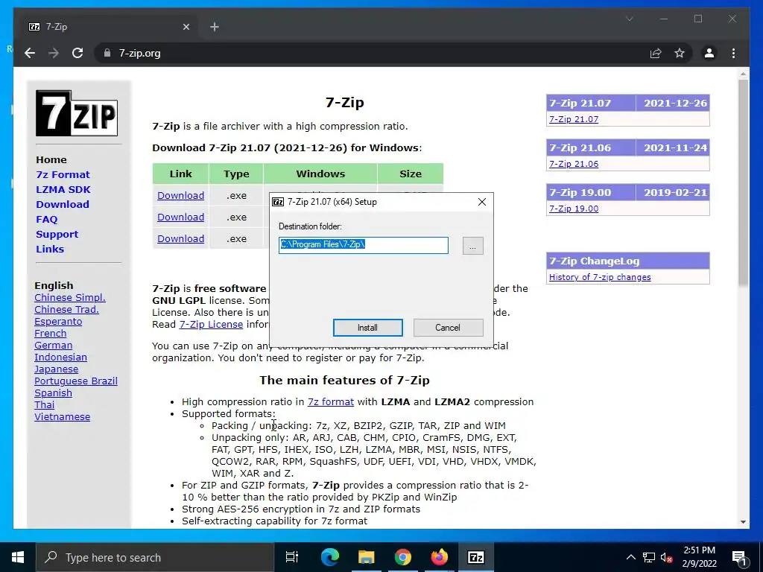The width and height of the screenshot is (763, 572).
Task: Open the 7z format link in features
Action: 330,401
